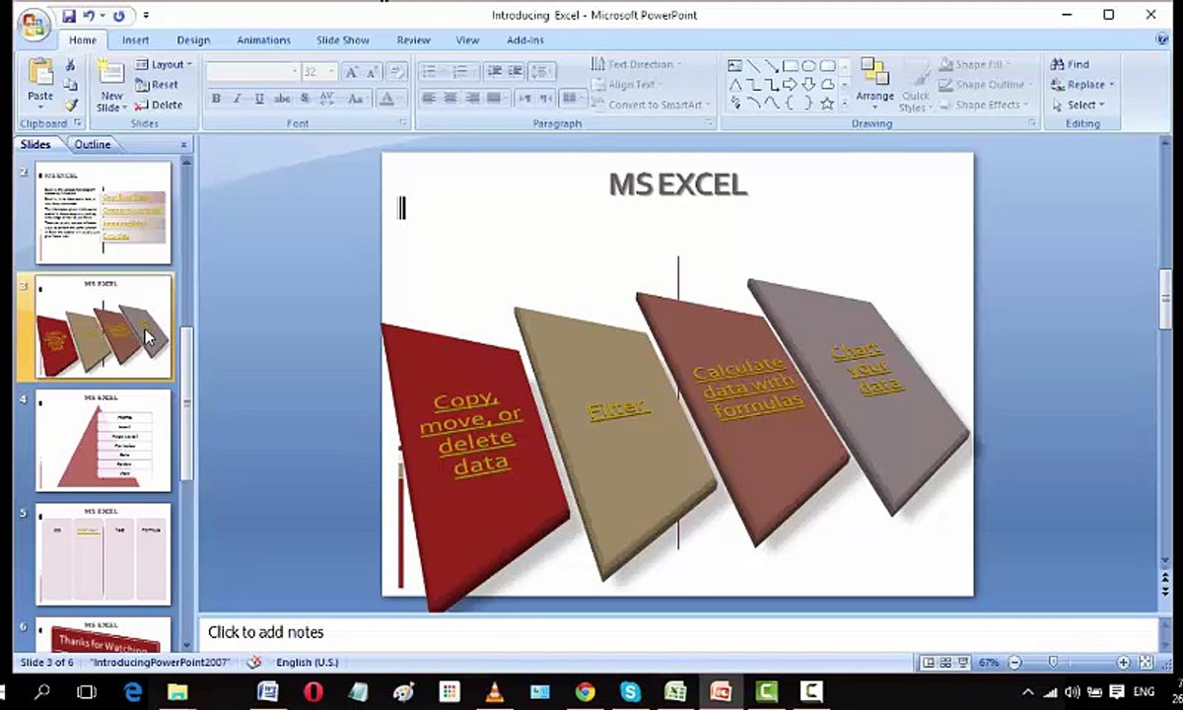Click the Redo icon in Quick Access Toolbar
This screenshot has height=710, width=1183.
click(x=119, y=16)
